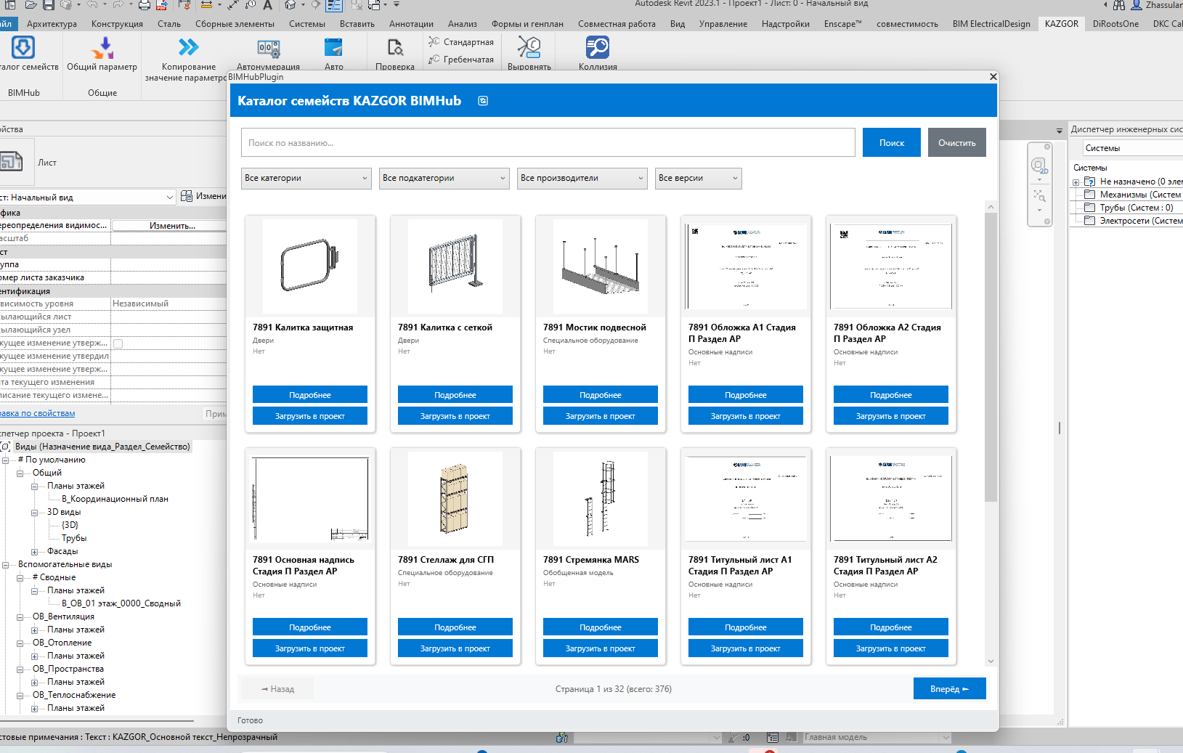Click the user account icon in the title bar
The image size is (1183, 753).
coord(1137,5)
